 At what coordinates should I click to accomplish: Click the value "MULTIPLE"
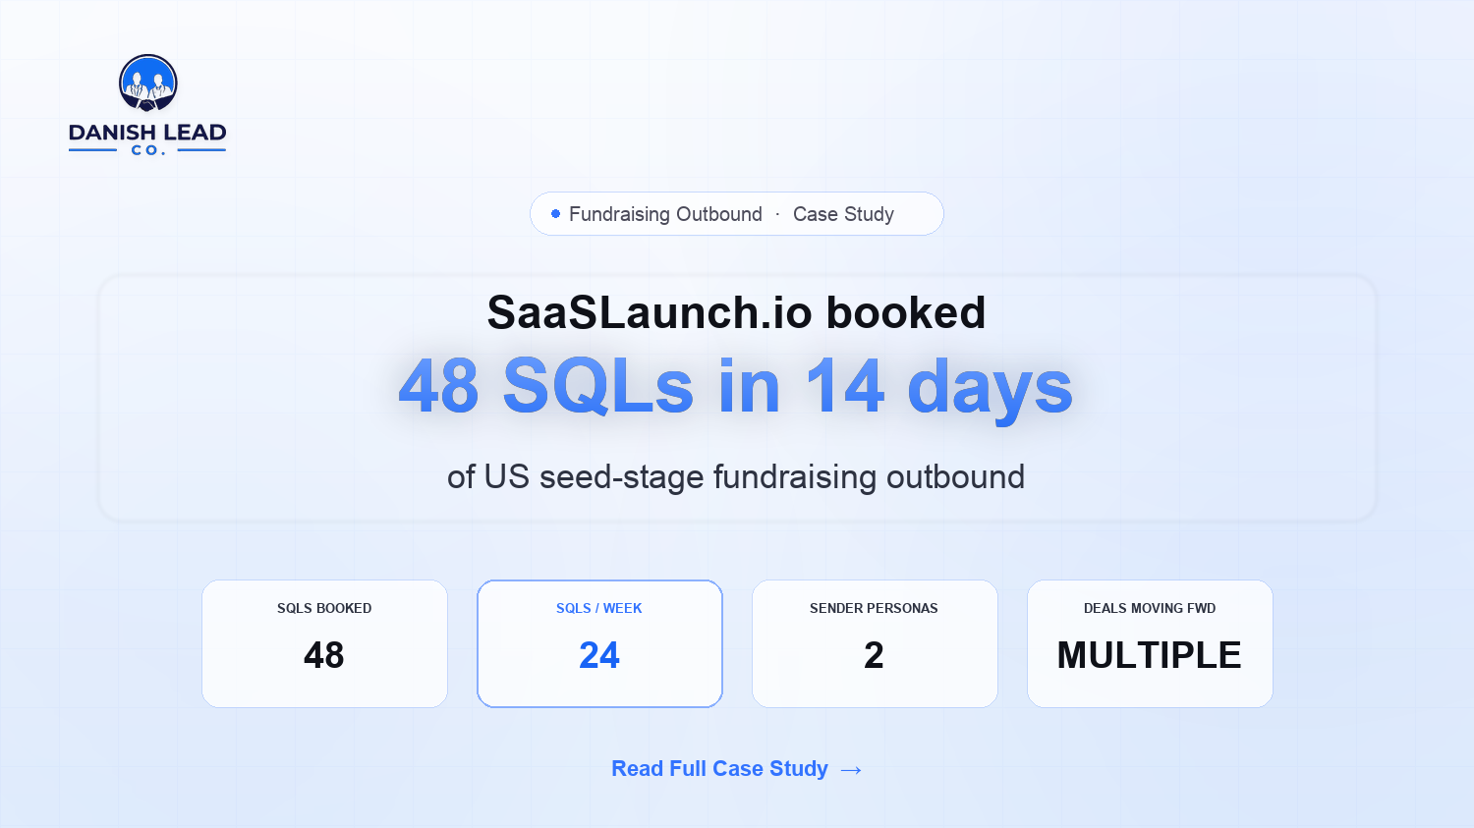click(x=1150, y=655)
